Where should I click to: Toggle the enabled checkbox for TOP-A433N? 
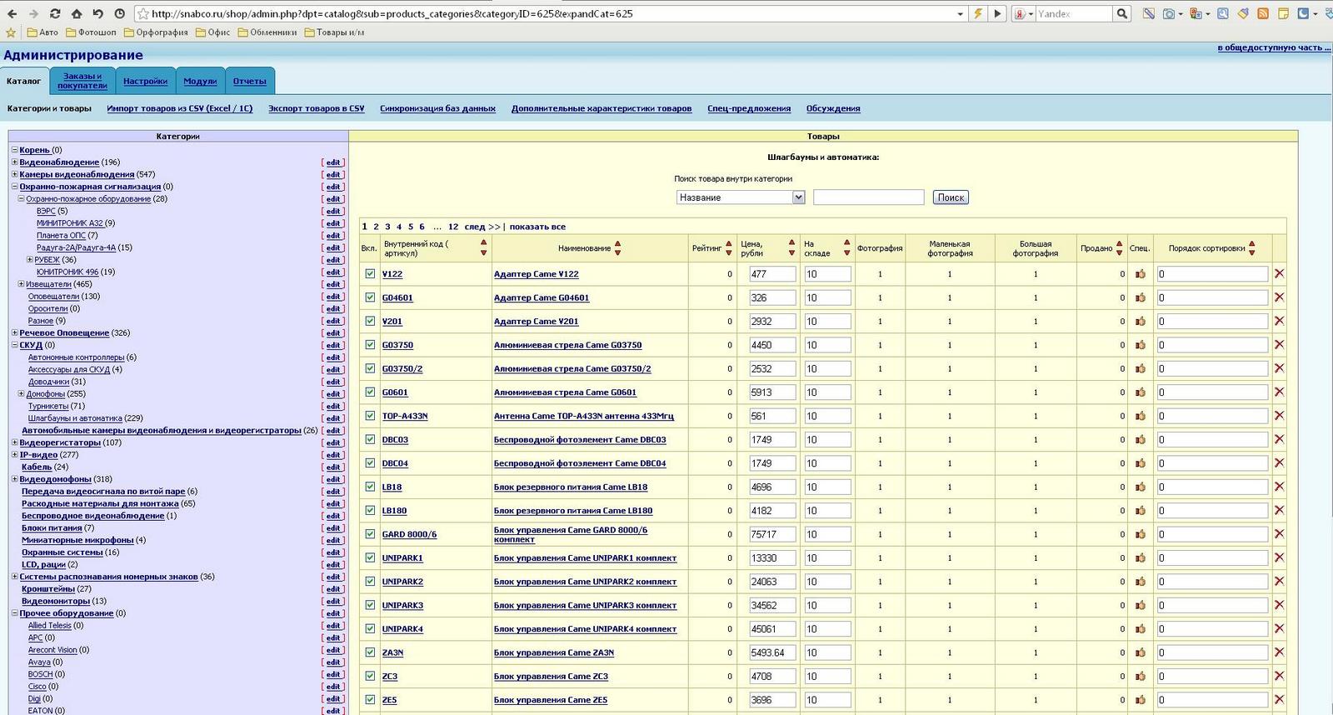(370, 416)
